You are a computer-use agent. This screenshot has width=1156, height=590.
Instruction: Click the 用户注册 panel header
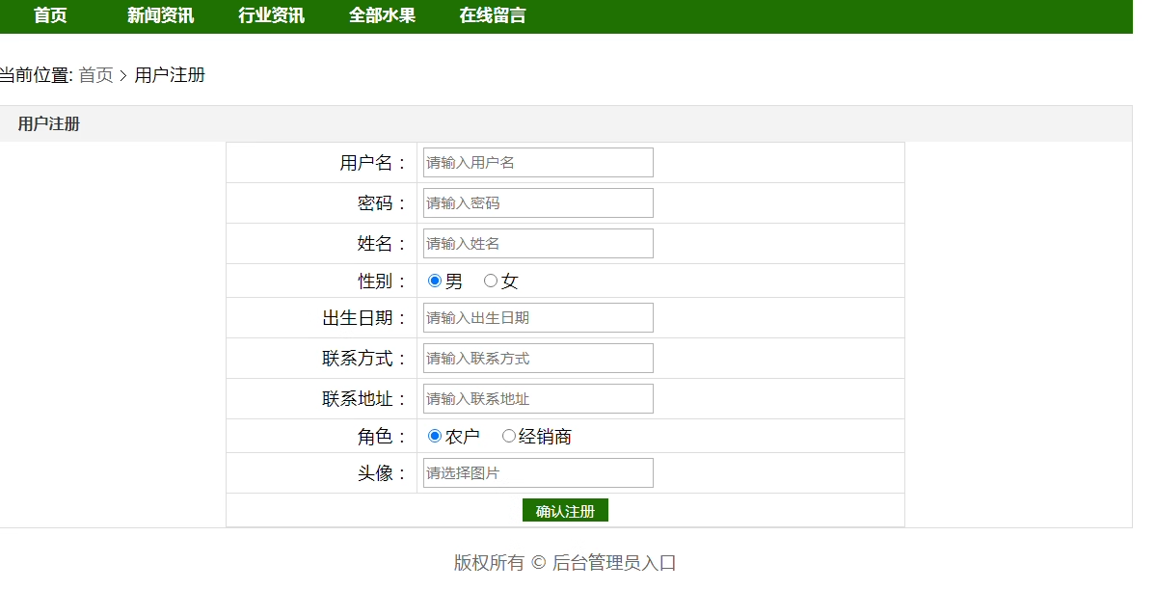pyautogui.click(x=49, y=124)
